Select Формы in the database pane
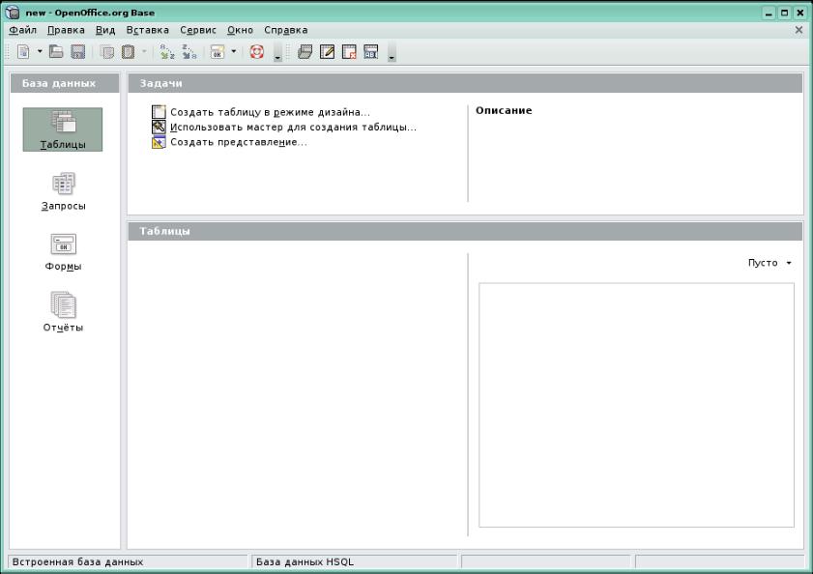 [x=63, y=252]
